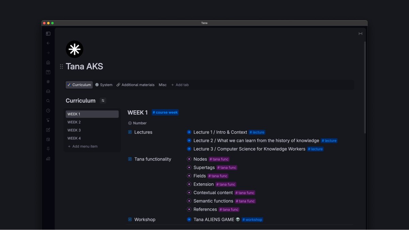
Task: Click the Number field label
Action: pos(140,123)
